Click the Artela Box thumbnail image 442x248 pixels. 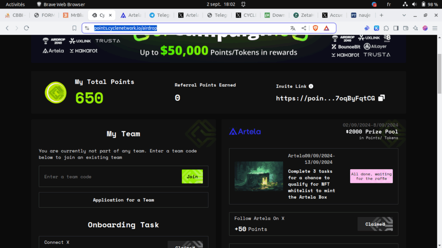[259, 176]
